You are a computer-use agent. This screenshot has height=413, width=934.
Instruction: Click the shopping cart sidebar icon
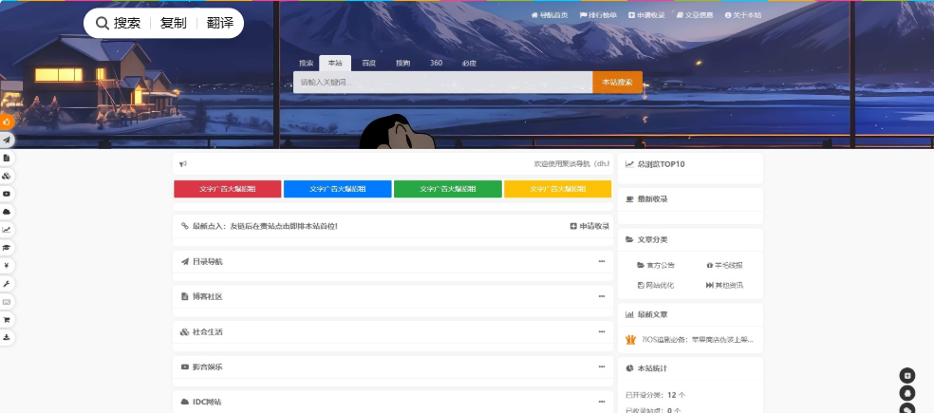[x=7, y=319]
